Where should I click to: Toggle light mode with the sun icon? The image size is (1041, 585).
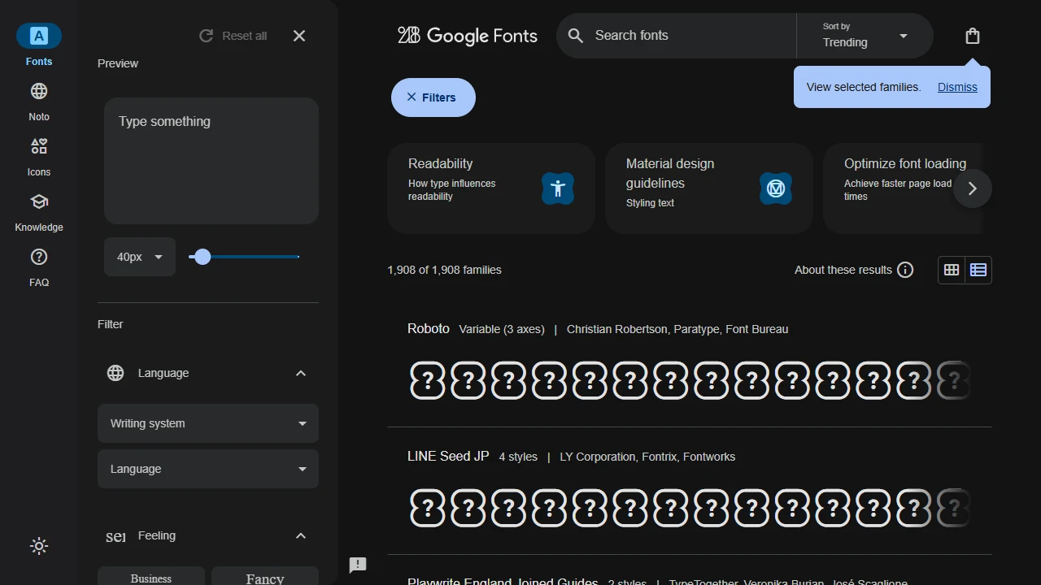coord(38,545)
